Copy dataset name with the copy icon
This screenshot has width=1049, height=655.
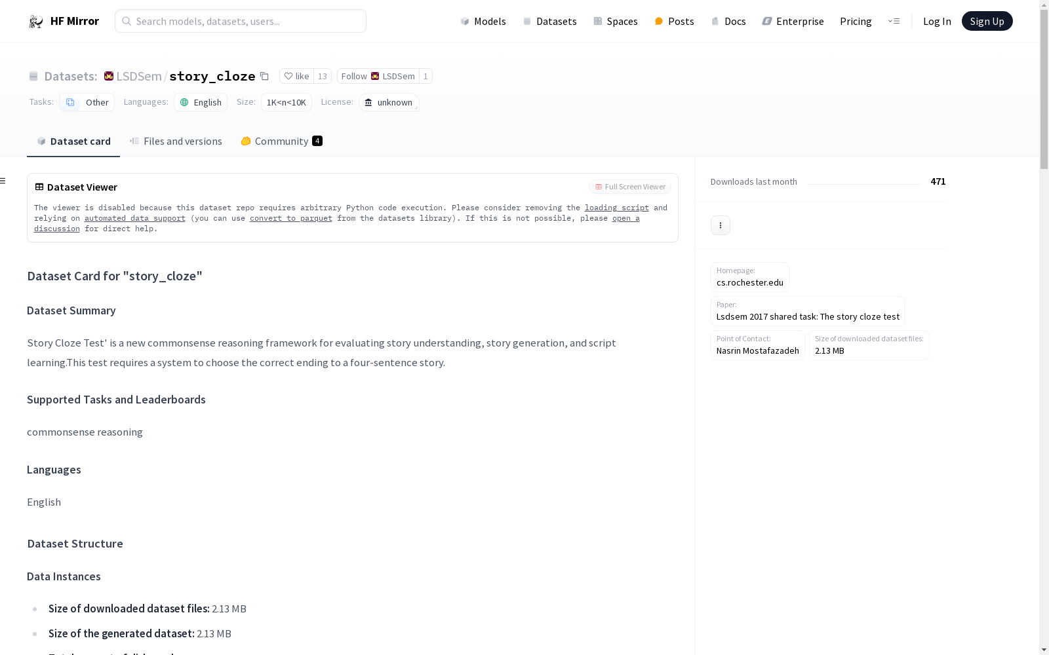(x=264, y=76)
